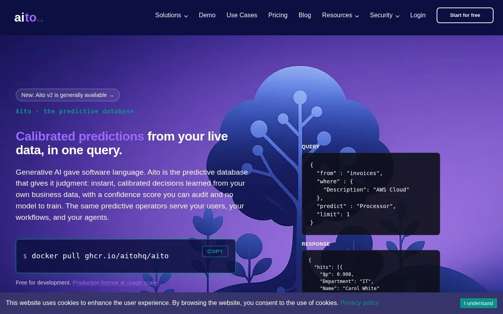Viewport: 503px width, 314px height.
Task: Expand the Security dropdown menu
Action: [x=385, y=15]
